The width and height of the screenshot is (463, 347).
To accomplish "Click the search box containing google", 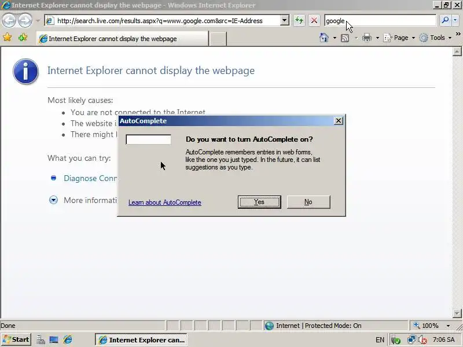I will tap(380, 21).
